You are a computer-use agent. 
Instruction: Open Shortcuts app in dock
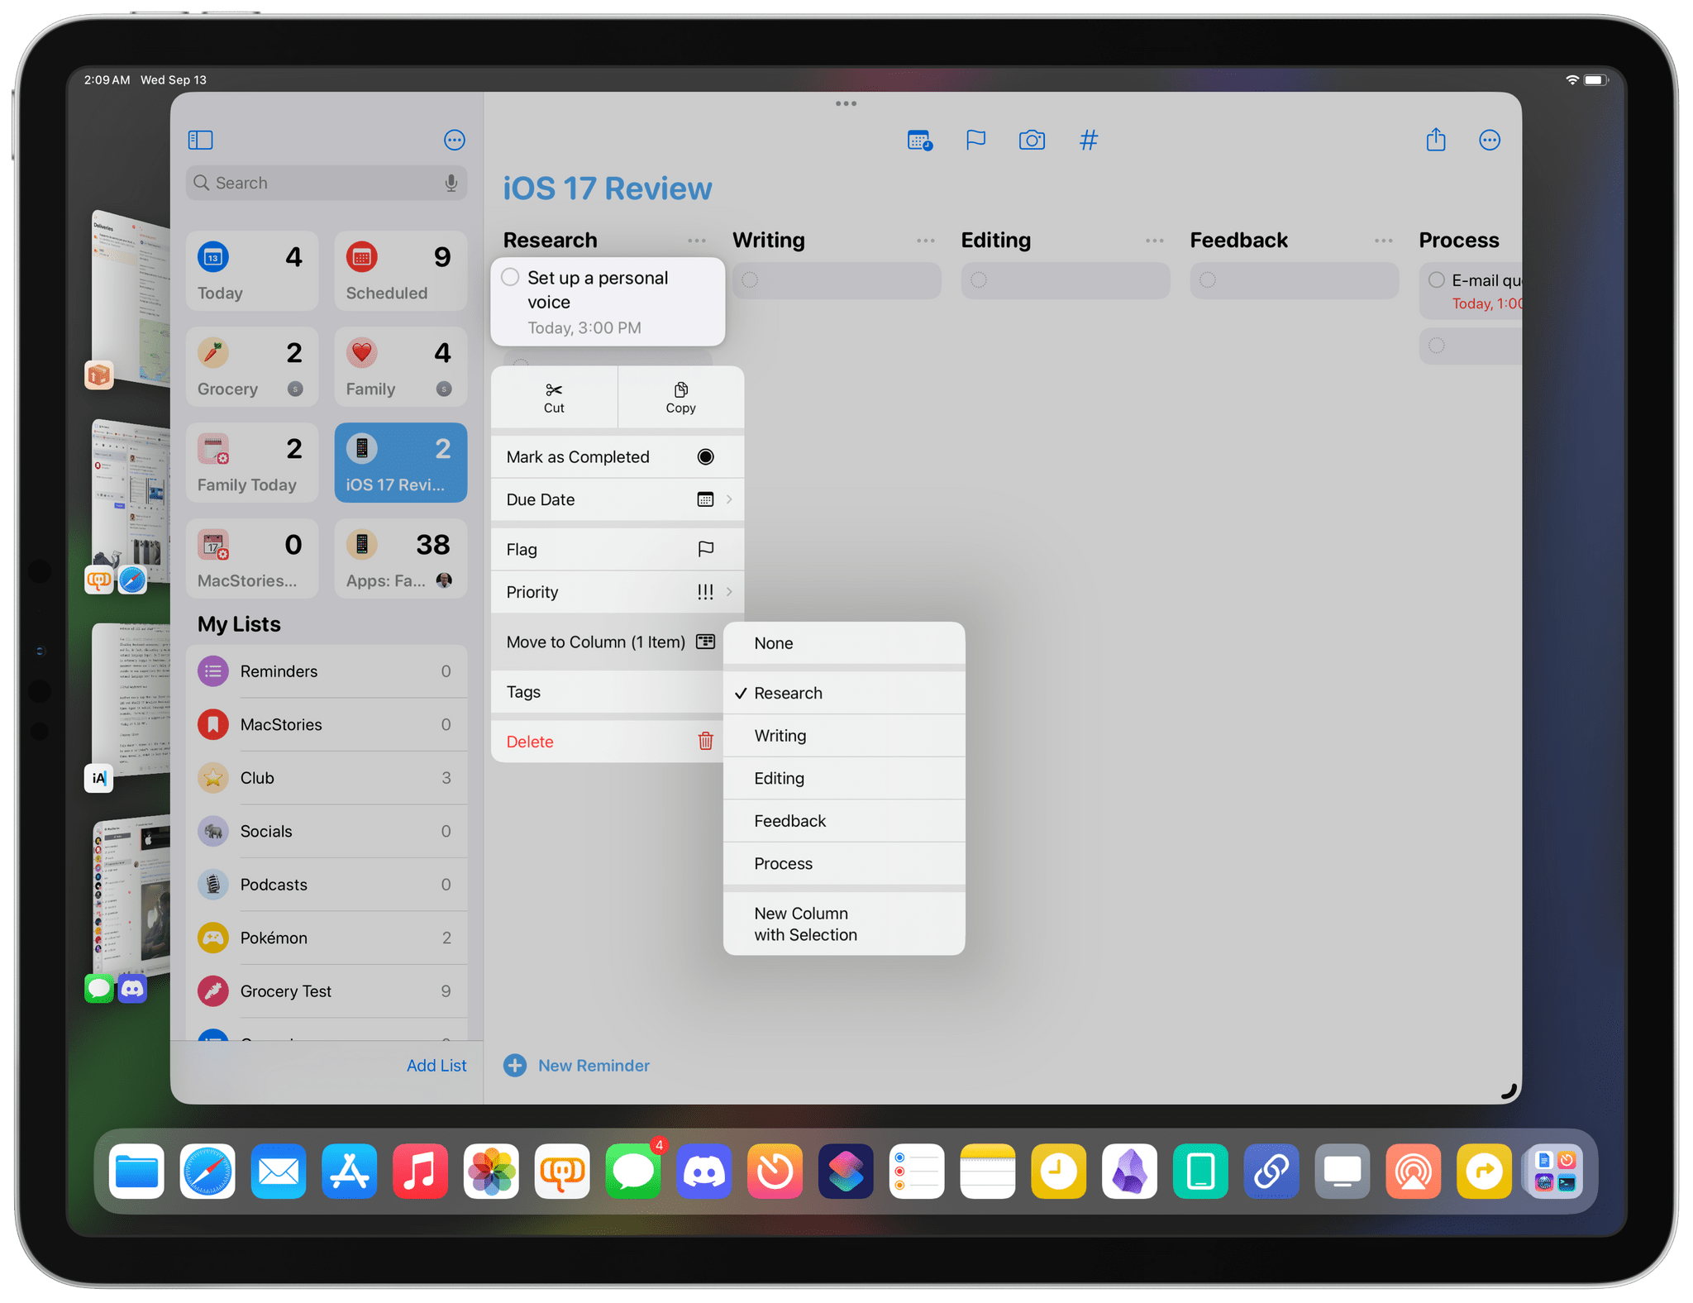coord(846,1171)
